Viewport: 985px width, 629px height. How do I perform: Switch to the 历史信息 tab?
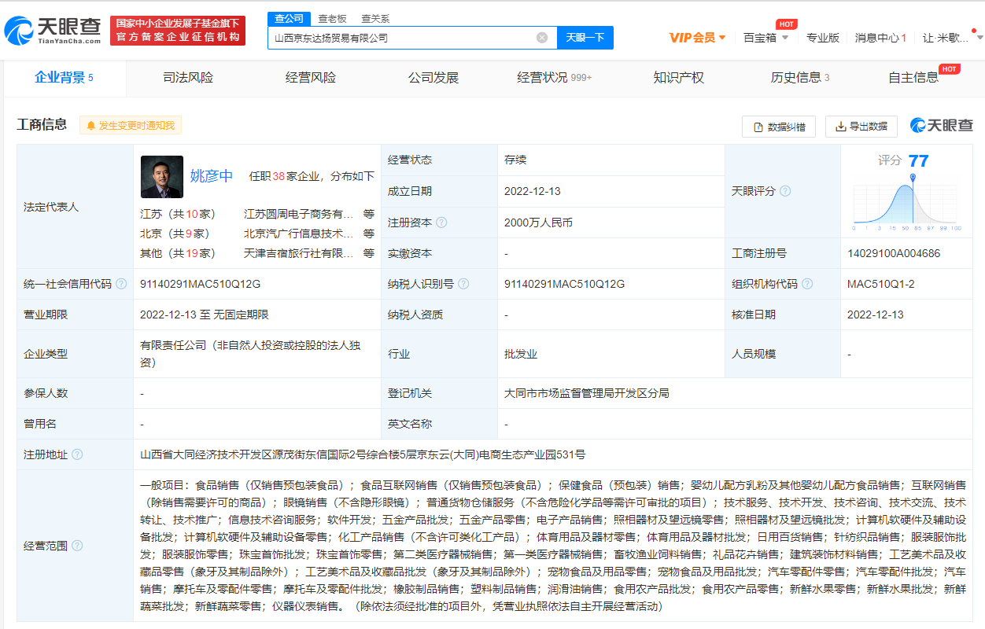[800, 78]
